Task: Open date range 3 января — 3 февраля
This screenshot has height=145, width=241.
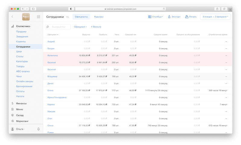Action: point(215,17)
